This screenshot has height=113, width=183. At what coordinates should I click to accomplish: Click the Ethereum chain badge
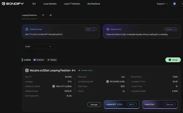[39, 60]
